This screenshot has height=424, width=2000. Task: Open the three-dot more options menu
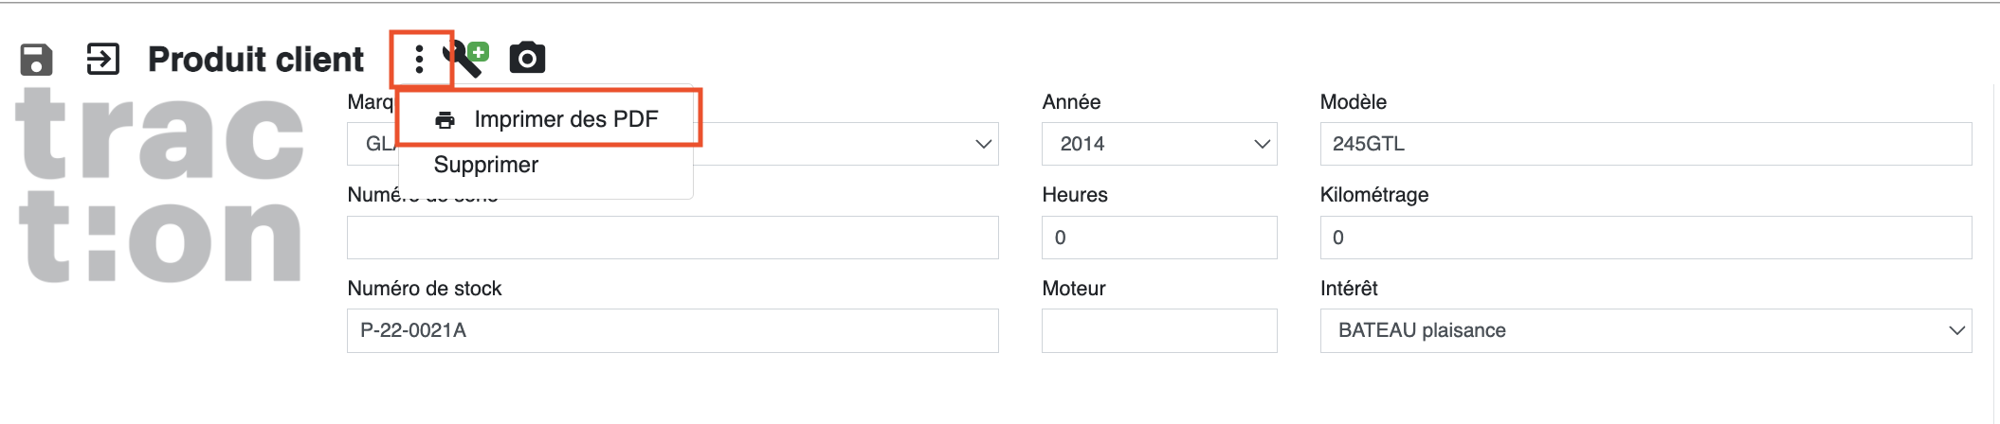click(419, 59)
